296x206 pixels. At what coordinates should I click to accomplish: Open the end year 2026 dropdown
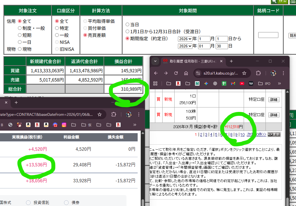185,46
